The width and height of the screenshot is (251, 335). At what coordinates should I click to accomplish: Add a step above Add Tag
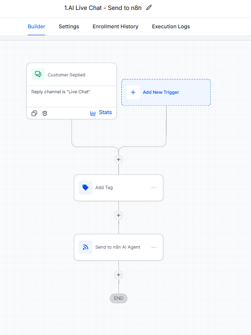pyautogui.click(x=119, y=159)
